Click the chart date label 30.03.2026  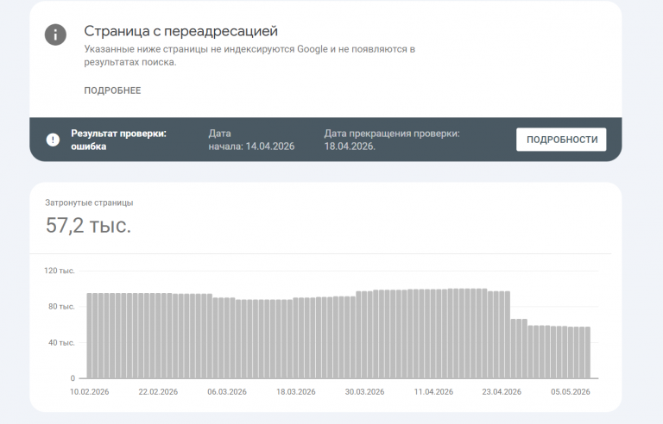pos(364,392)
